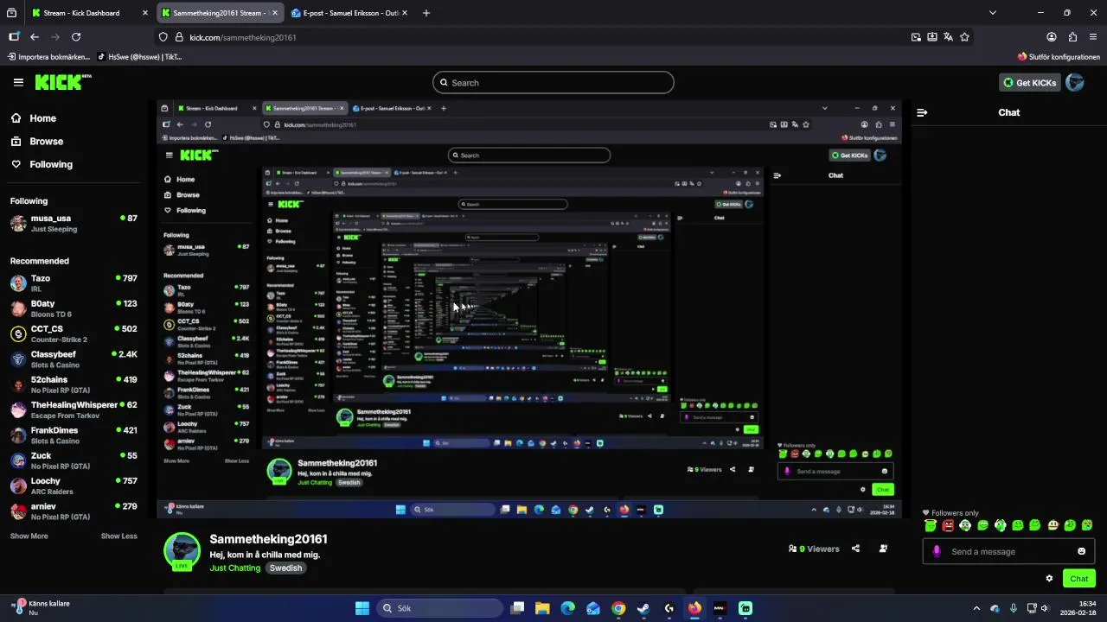Open the 9 Viewers list
This screenshot has width=1107, height=622.
(814, 549)
